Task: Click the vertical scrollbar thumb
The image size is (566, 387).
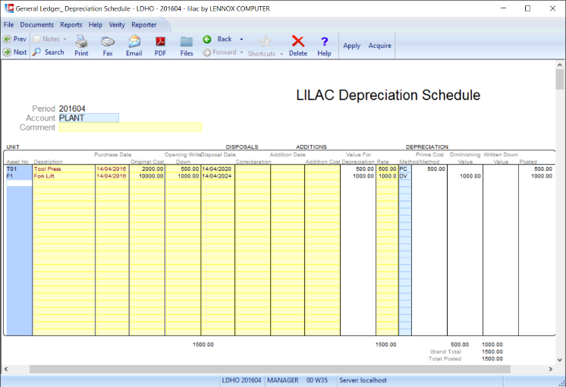Action: [x=559, y=80]
